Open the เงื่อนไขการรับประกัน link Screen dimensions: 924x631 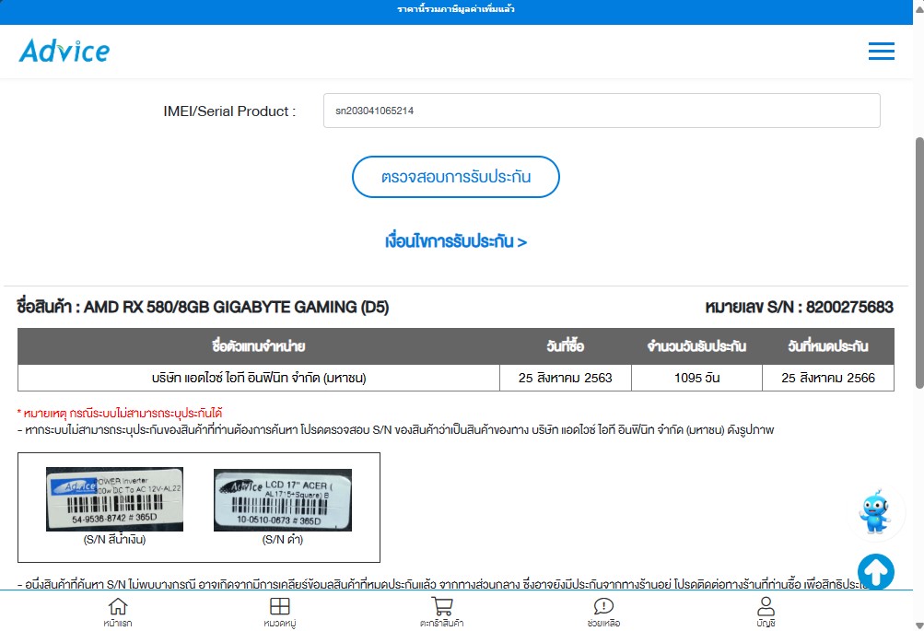(x=456, y=242)
